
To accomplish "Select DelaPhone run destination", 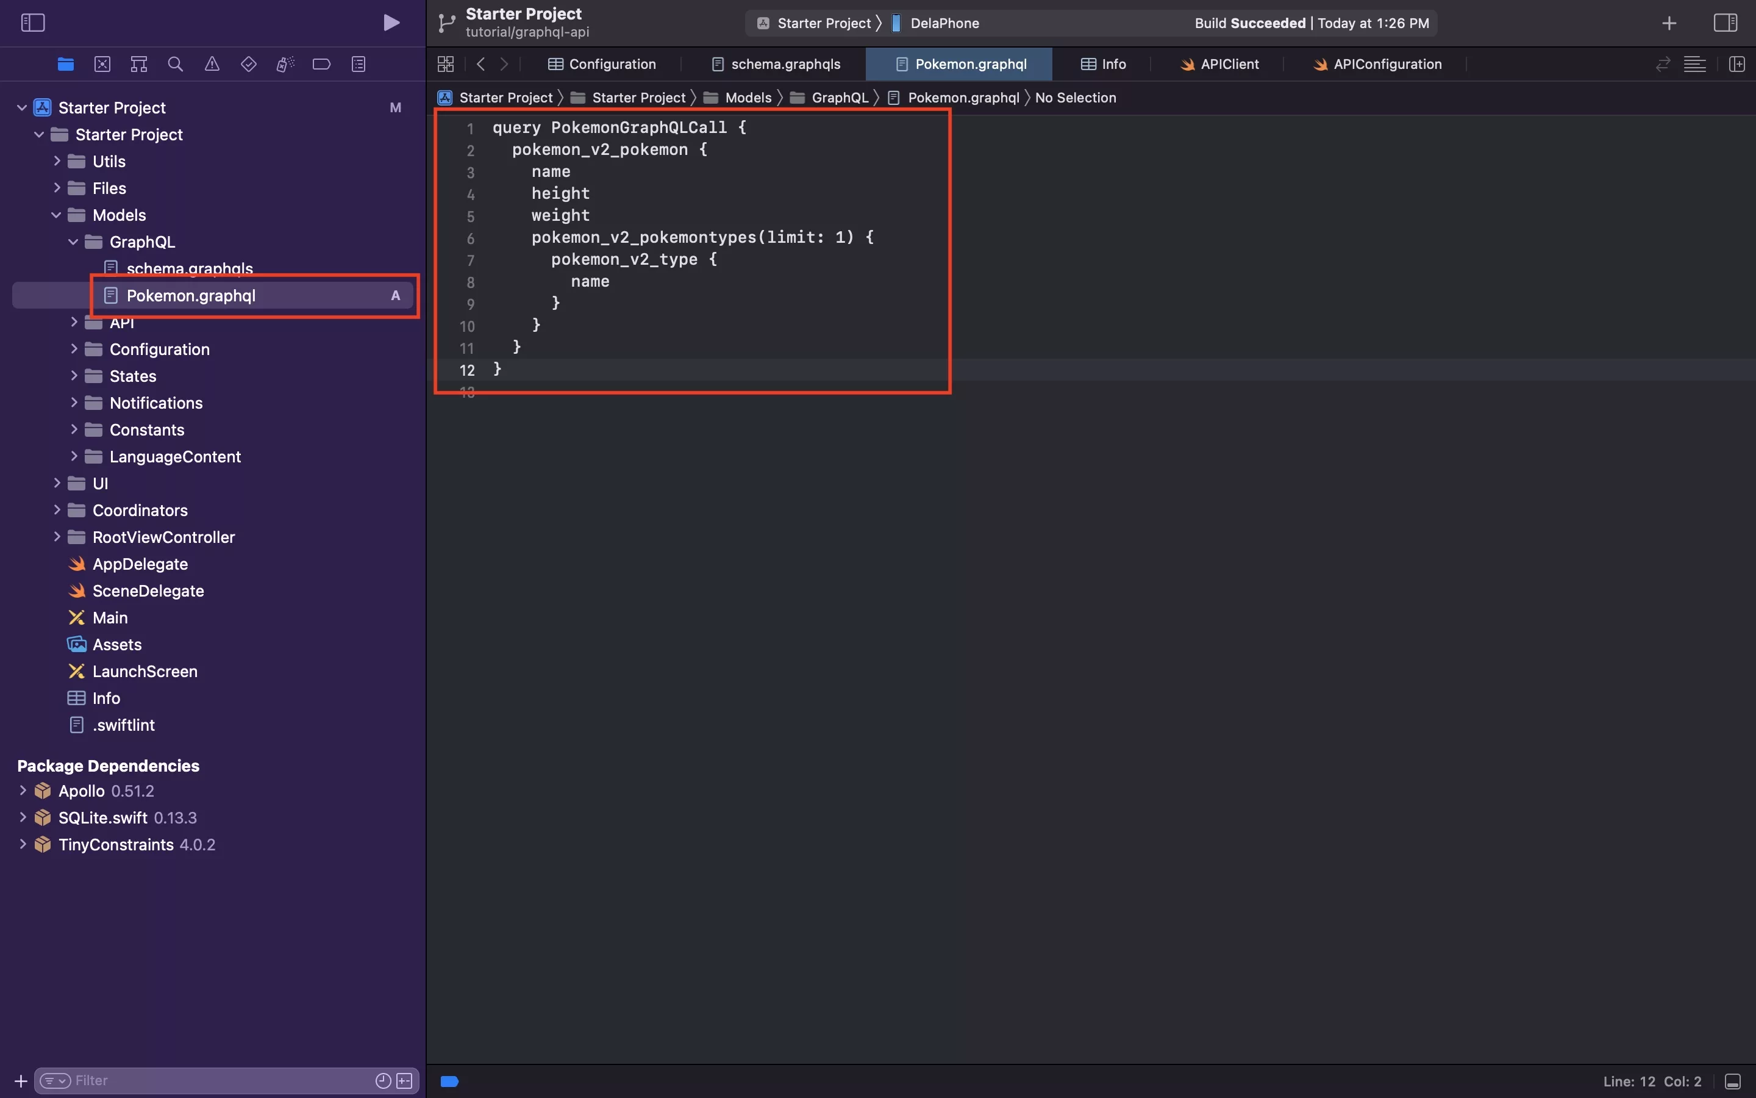I will point(943,23).
